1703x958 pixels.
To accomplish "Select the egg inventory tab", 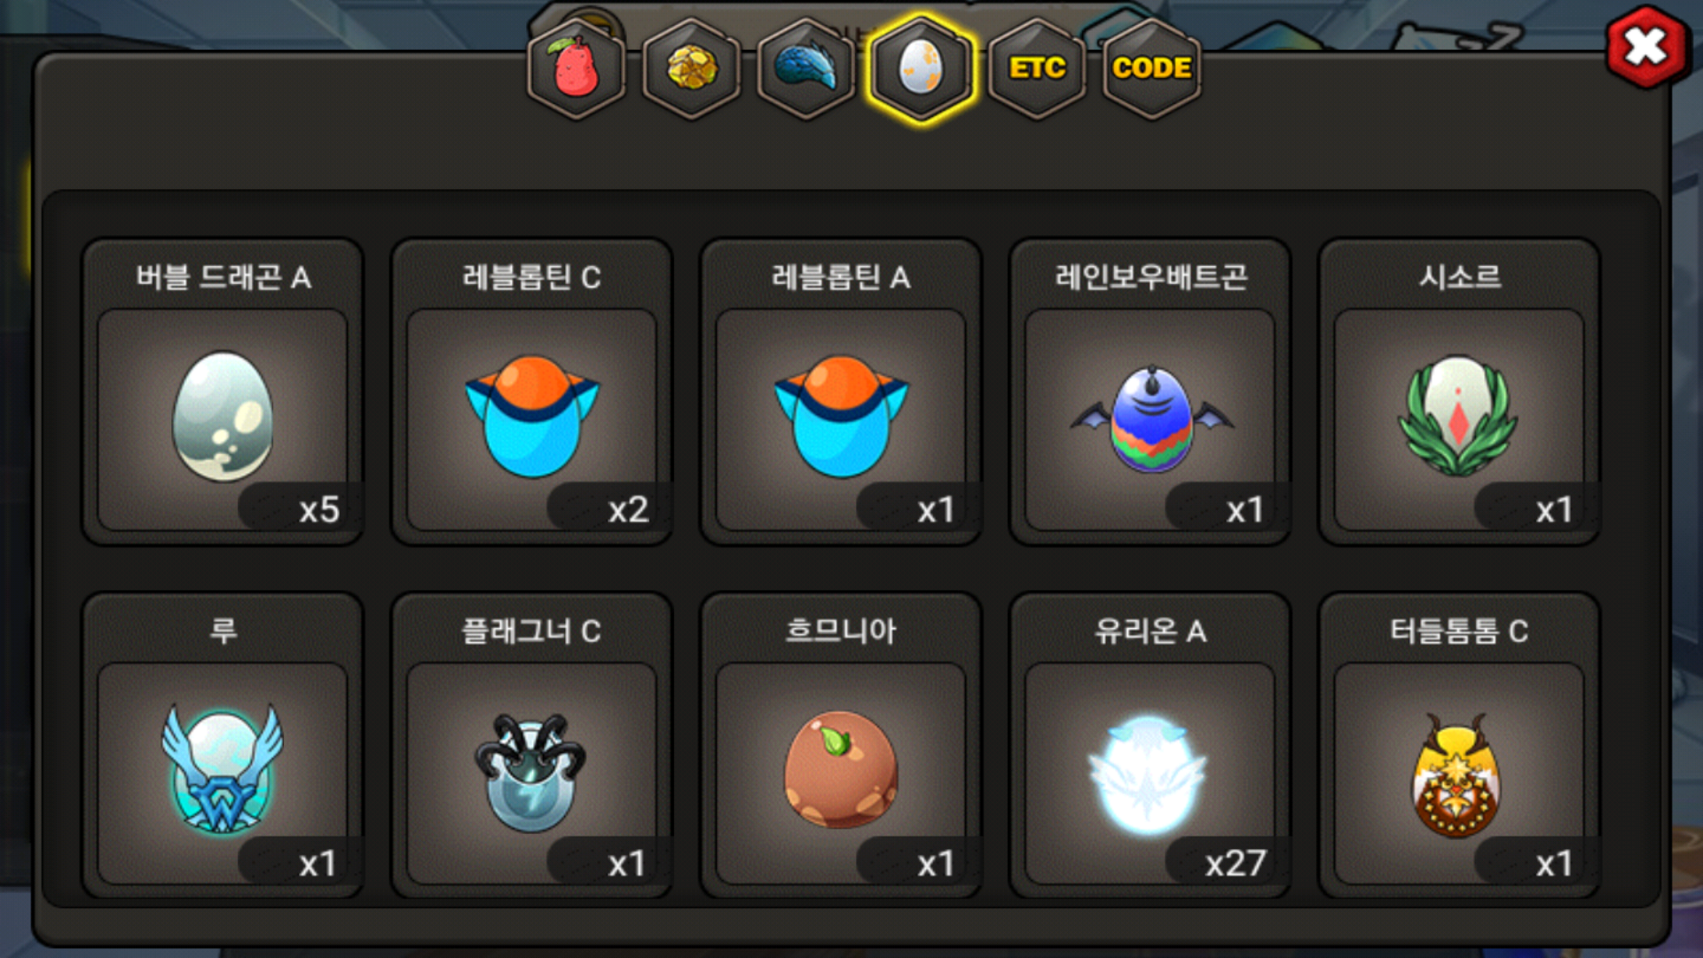I will click(922, 68).
